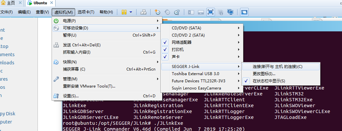
Task: Open the dropdown arrow next to pause icon
Action: (x=131, y=12)
